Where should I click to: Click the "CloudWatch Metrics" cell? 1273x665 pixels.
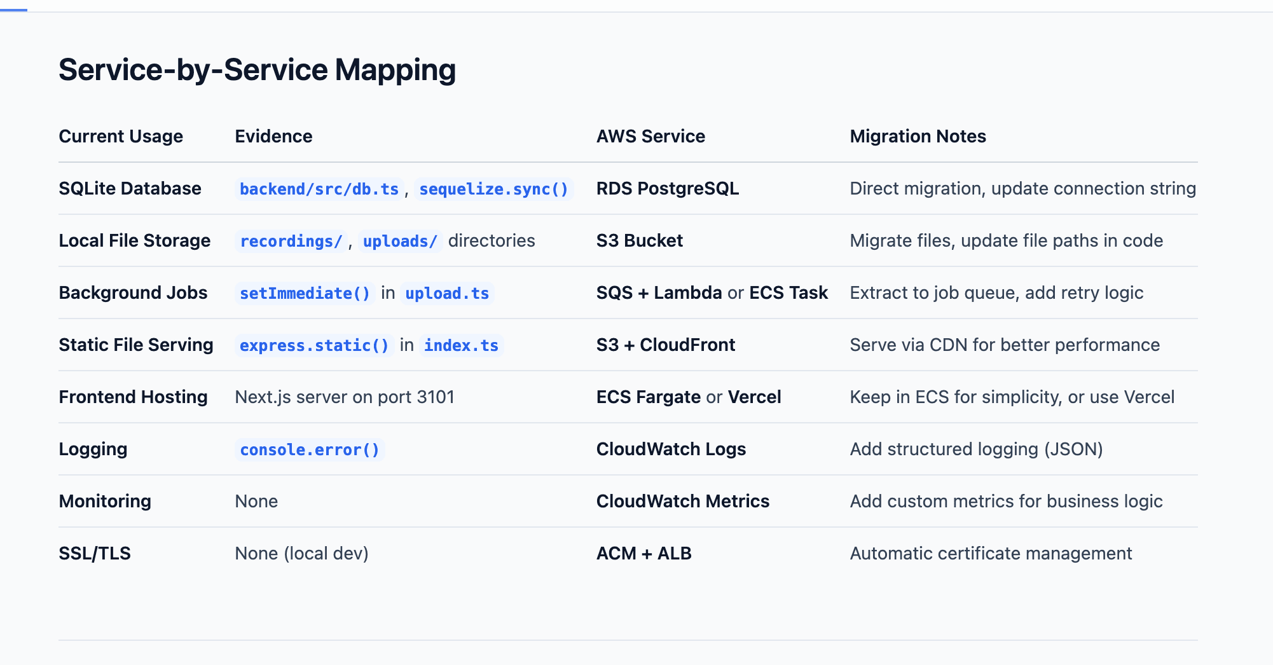coord(683,501)
